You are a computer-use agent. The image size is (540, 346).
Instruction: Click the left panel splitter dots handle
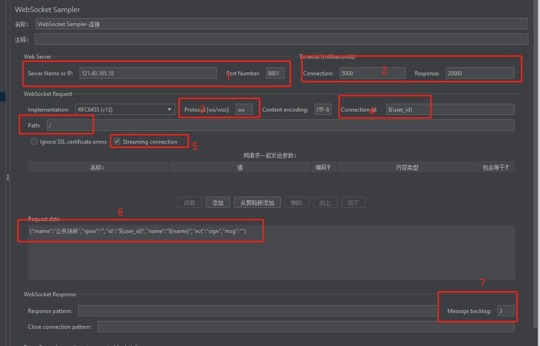[7, 178]
